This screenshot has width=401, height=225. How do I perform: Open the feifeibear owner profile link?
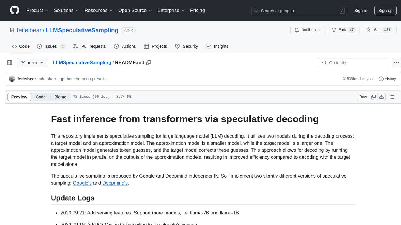29,30
